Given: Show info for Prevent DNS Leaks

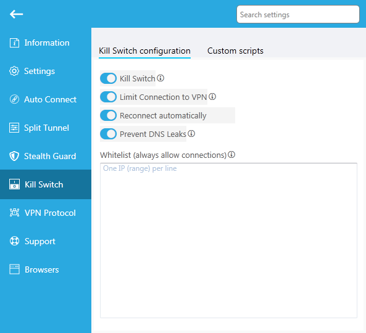Looking at the screenshot, I should point(191,134).
